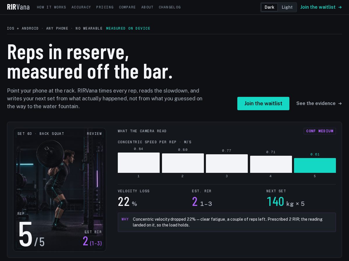Click the WHY explanation box
Image resolution: width=349 pixels, height=261 pixels.
[x=227, y=222]
